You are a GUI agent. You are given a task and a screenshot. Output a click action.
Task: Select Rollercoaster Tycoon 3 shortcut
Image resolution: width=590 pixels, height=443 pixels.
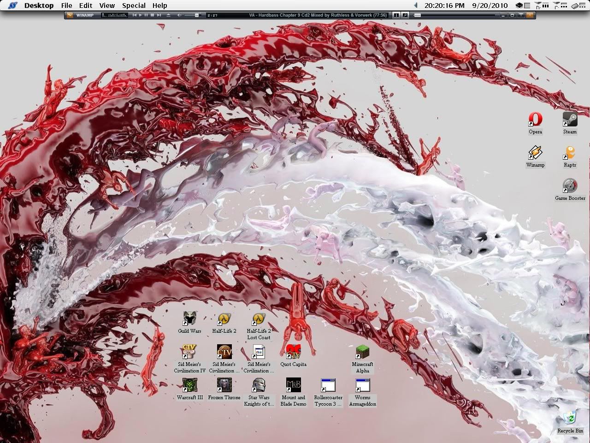pos(328,392)
